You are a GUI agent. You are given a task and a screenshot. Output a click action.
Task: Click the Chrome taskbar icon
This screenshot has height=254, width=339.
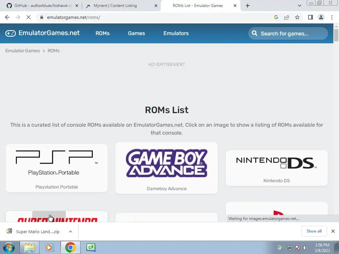tap(70, 247)
